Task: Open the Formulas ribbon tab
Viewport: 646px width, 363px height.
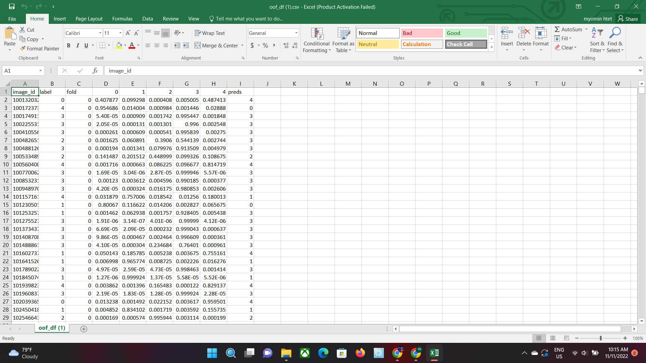Action: click(x=122, y=19)
